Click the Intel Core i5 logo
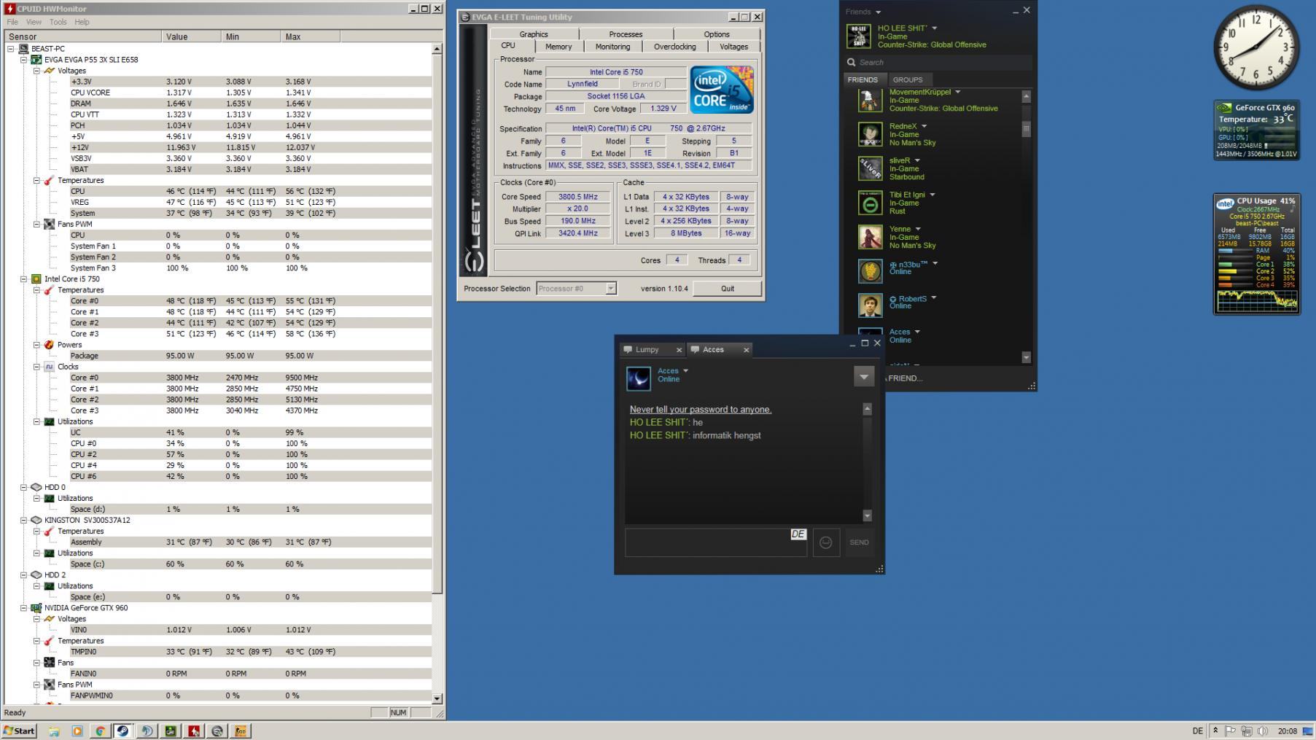The width and height of the screenshot is (1316, 740). 721,90
